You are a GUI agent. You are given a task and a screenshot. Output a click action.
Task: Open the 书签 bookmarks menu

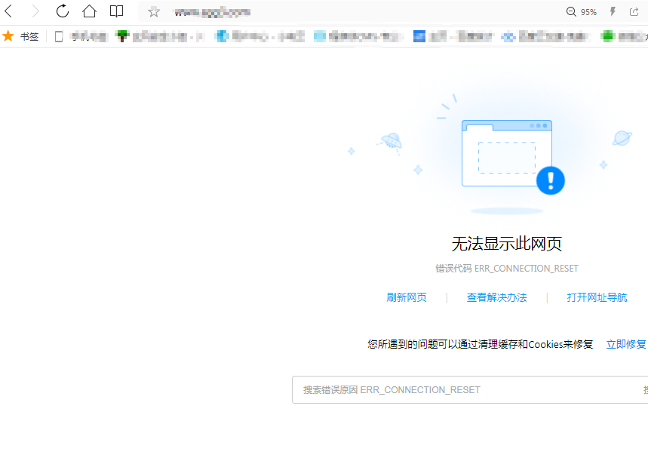click(x=29, y=35)
